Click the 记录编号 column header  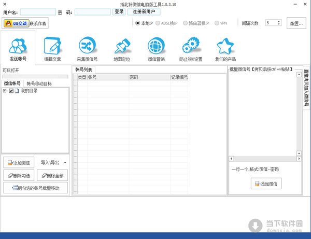coord(179,77)
